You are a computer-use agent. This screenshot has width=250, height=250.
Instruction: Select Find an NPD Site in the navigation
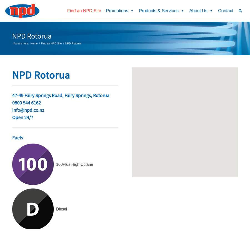84,11
